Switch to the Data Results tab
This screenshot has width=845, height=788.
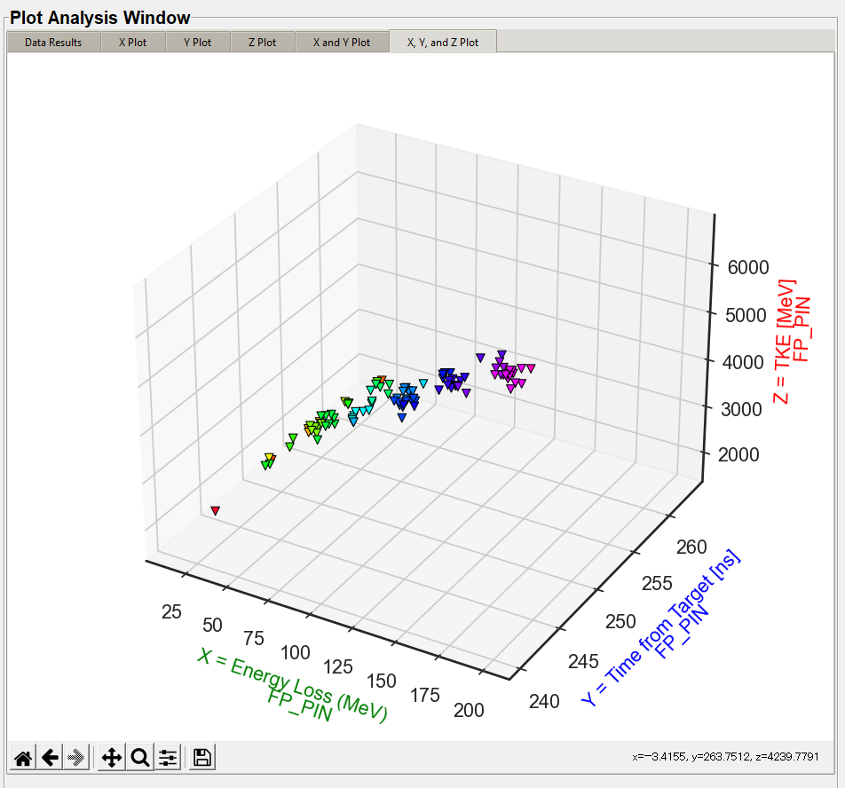click(53, 42)
